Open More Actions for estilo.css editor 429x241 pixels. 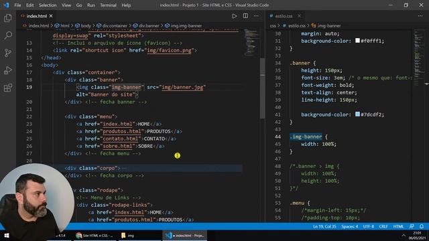tap(420, 16)
